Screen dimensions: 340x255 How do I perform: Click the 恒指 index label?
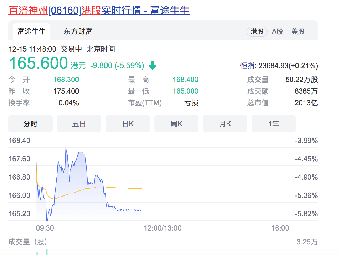[247, 66]
